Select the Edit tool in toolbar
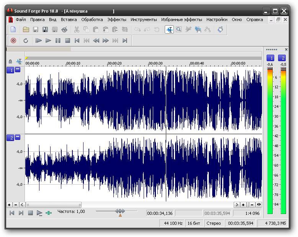This screenshot has width=298, height=237. (x=169, y=29)
